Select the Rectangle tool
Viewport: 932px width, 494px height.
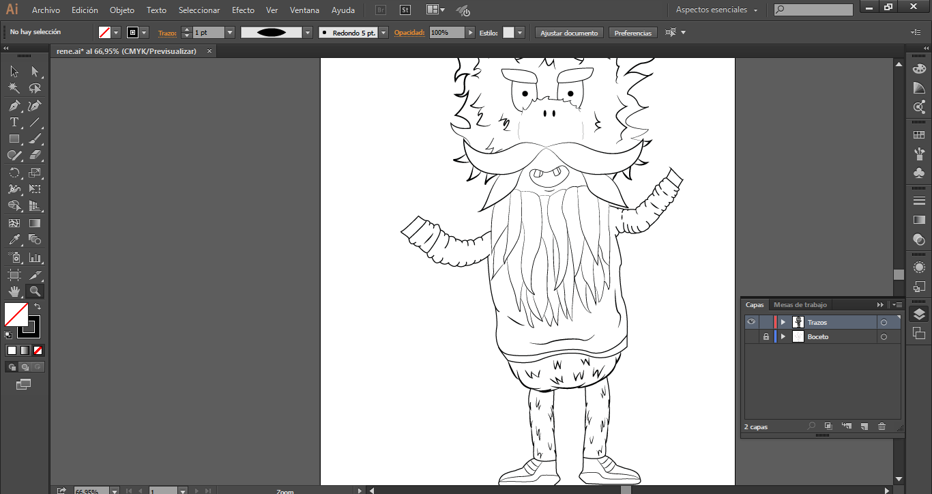[x=14, y=139]
